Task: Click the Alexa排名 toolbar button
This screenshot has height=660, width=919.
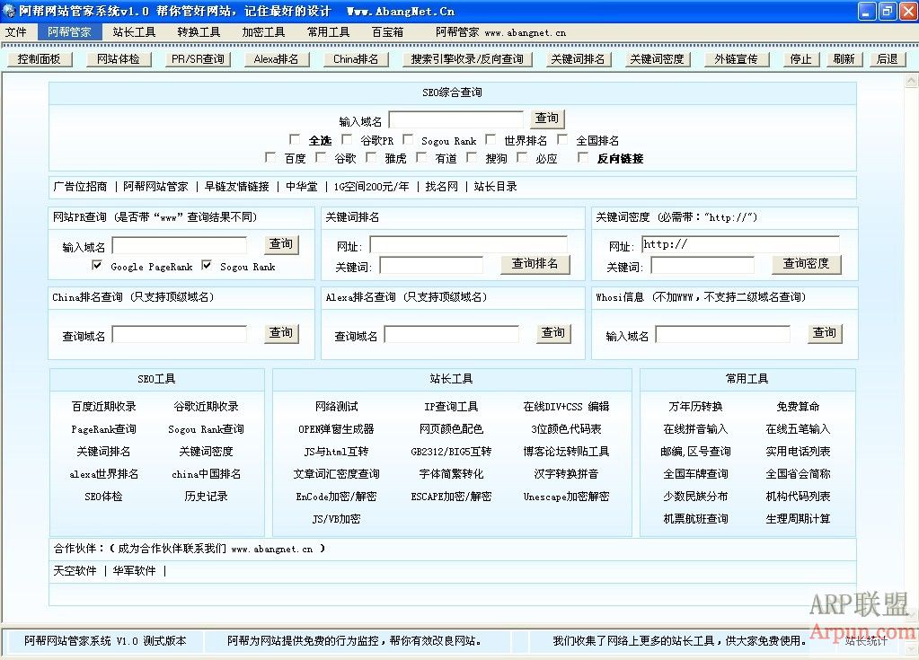Action: [x=276, y=59]
